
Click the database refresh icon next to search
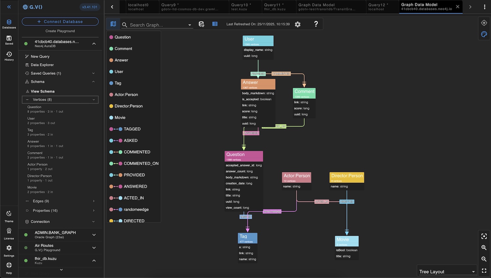pos(202,24)
